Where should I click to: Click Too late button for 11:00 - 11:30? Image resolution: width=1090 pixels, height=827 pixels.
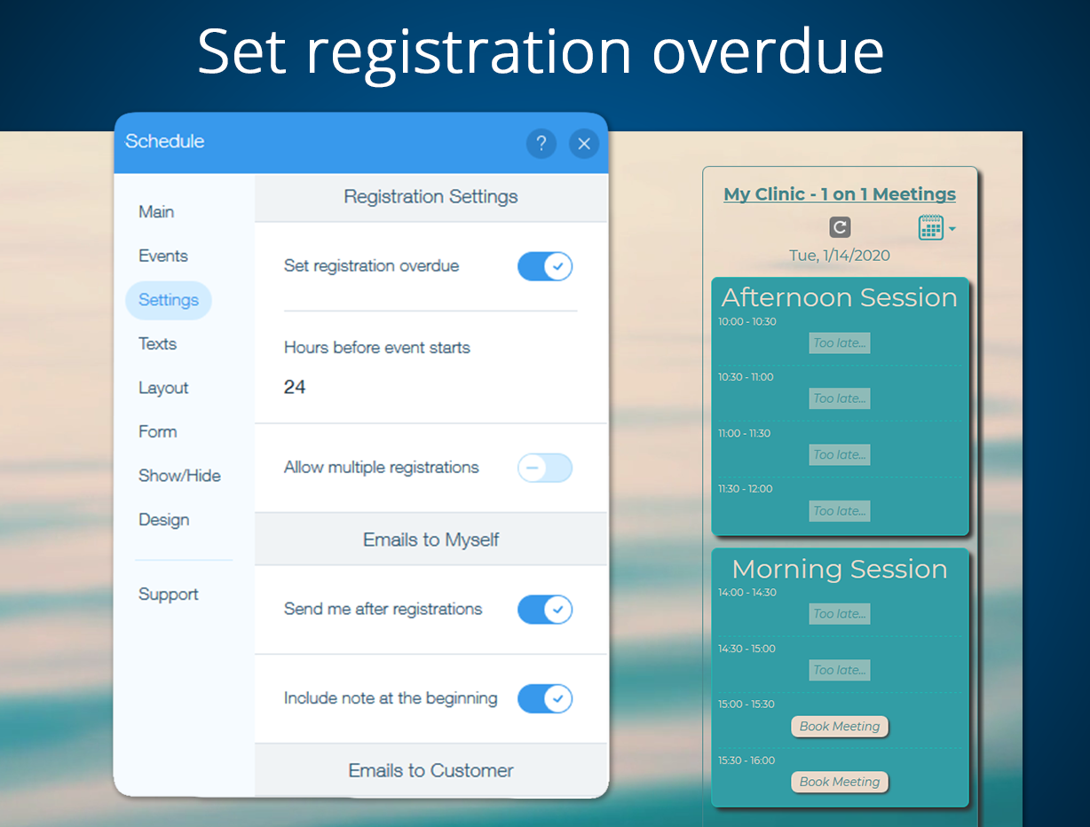840,455
